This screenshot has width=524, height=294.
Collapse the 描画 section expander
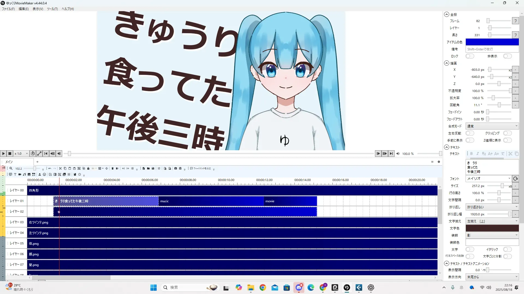coord(446,63)
